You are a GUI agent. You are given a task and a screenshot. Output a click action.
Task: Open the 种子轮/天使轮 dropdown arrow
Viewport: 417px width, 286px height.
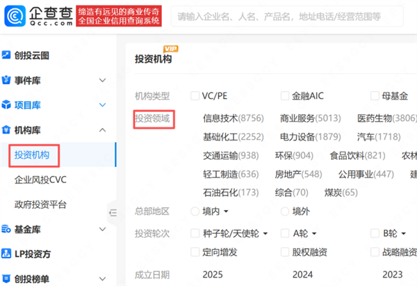coord(265,234)
